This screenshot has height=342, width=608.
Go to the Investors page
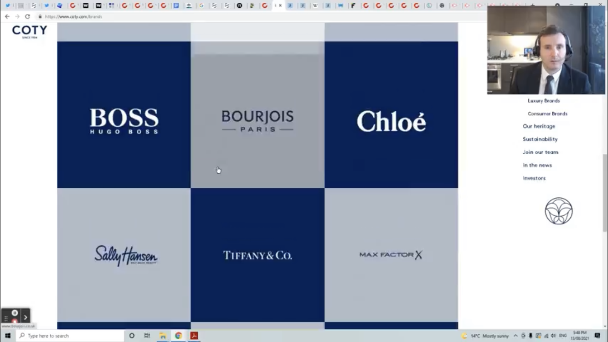(x=534, y=178)
